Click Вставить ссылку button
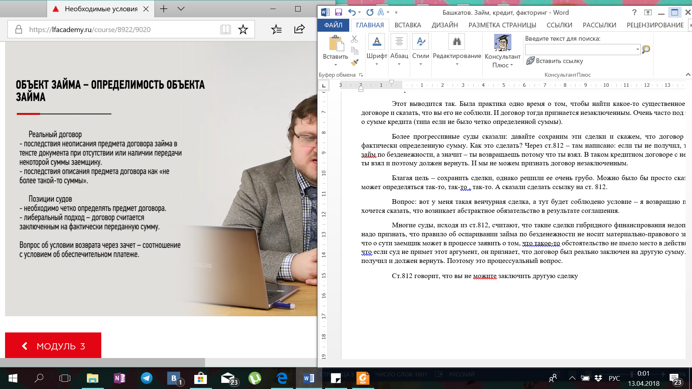 [x=554, y=61]
